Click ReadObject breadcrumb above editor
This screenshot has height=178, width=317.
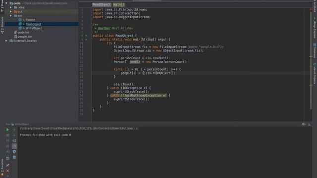point(102,4)
